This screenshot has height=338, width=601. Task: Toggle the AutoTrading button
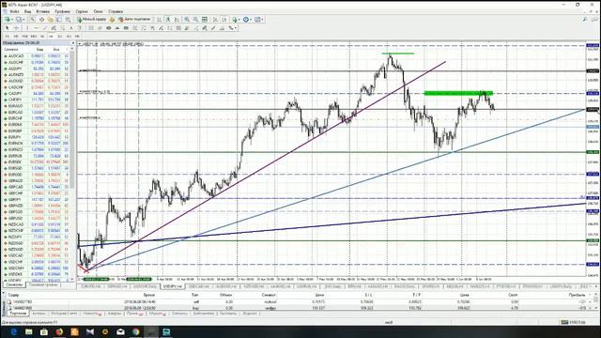(x=134, y=19)
